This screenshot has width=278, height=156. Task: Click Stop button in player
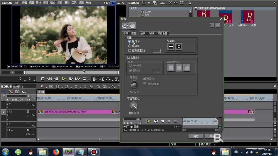[43, 79]
